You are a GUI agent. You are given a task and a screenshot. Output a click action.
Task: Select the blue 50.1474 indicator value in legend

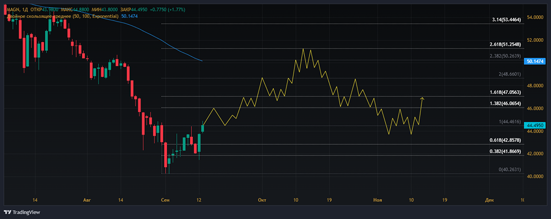click(129, 16)
